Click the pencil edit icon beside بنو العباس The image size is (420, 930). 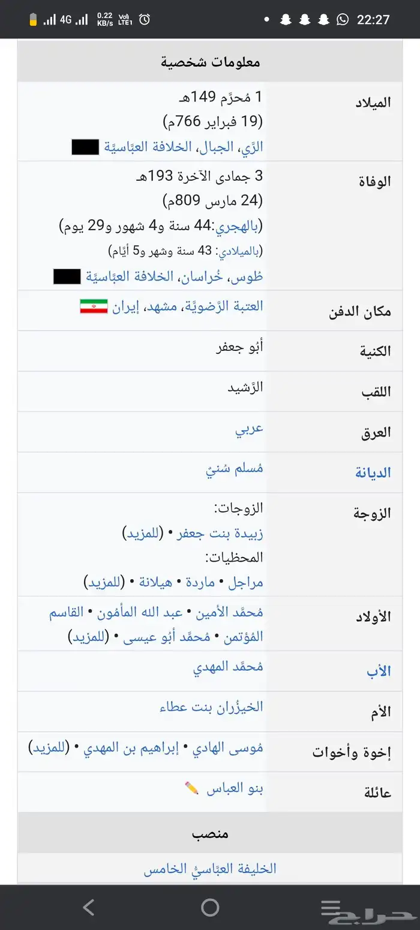click(192, 788)
